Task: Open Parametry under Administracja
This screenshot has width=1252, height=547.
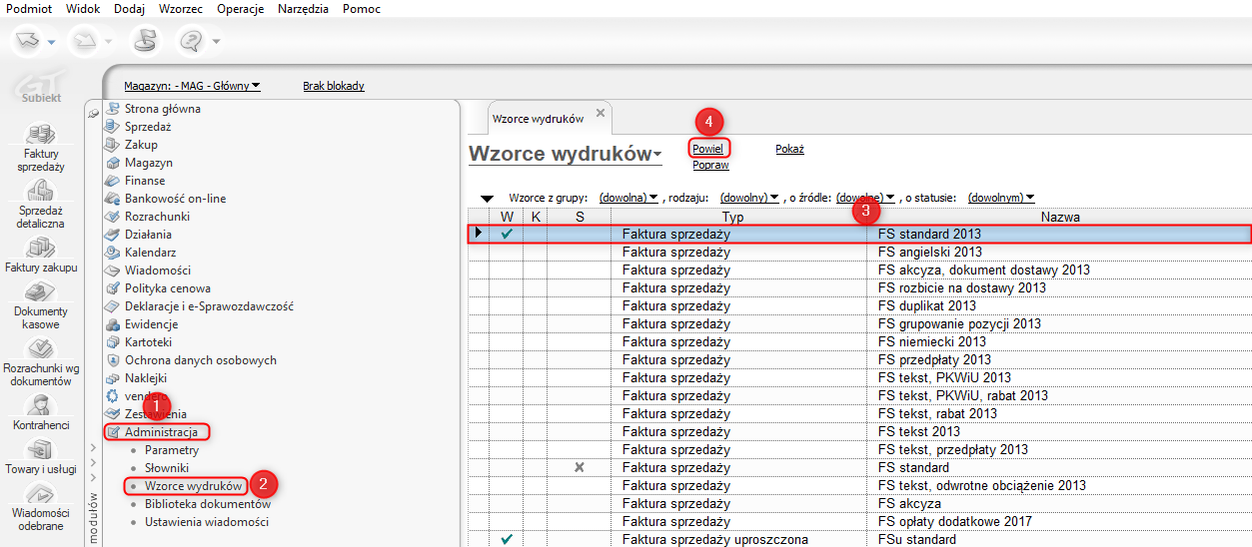Action: click(x=172, y=450)
